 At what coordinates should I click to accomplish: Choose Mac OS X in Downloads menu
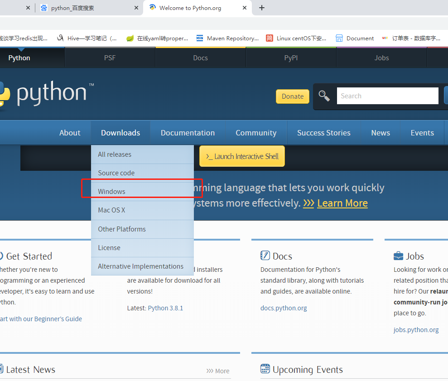142,210
